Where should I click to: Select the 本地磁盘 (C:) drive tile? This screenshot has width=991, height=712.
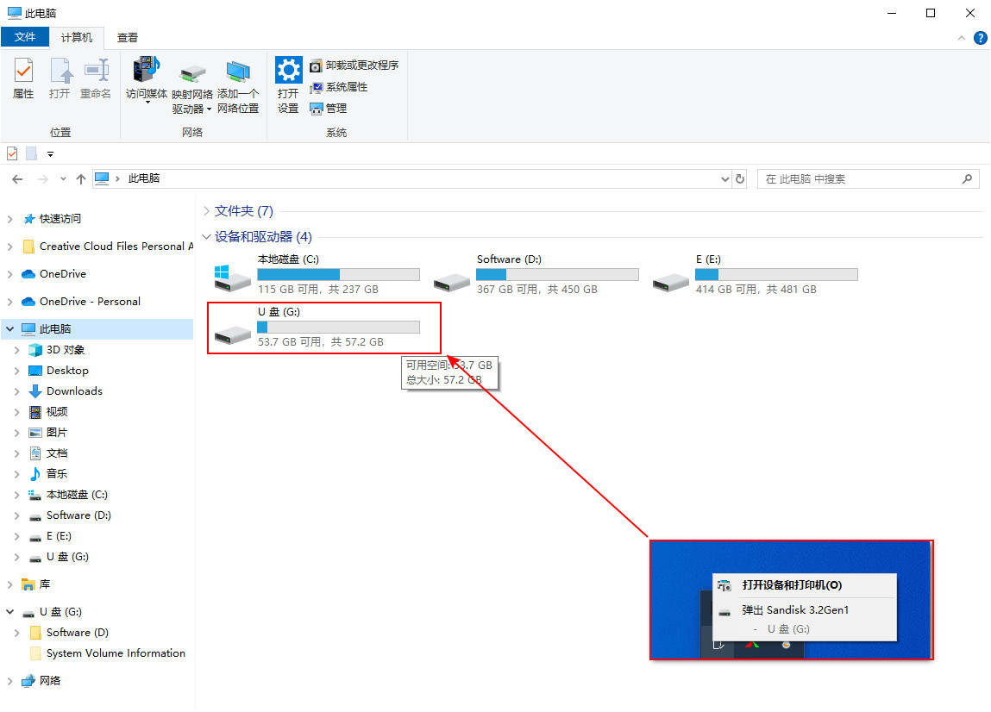[316, 274]
